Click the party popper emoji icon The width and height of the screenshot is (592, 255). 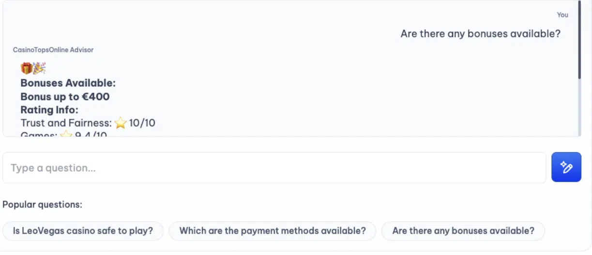coord(39,69)
